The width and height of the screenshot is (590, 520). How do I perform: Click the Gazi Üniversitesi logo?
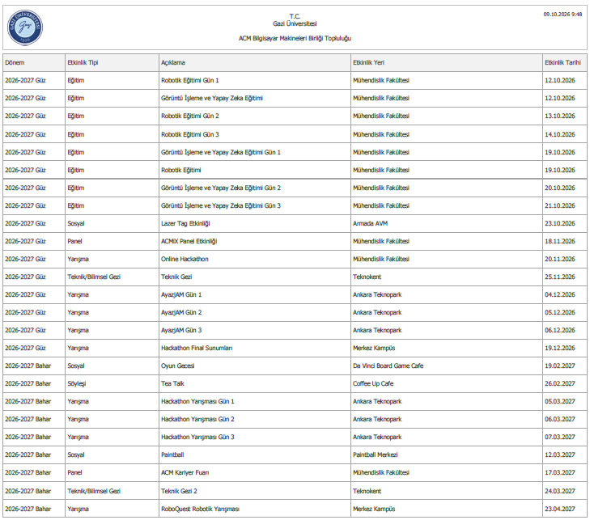25,27
